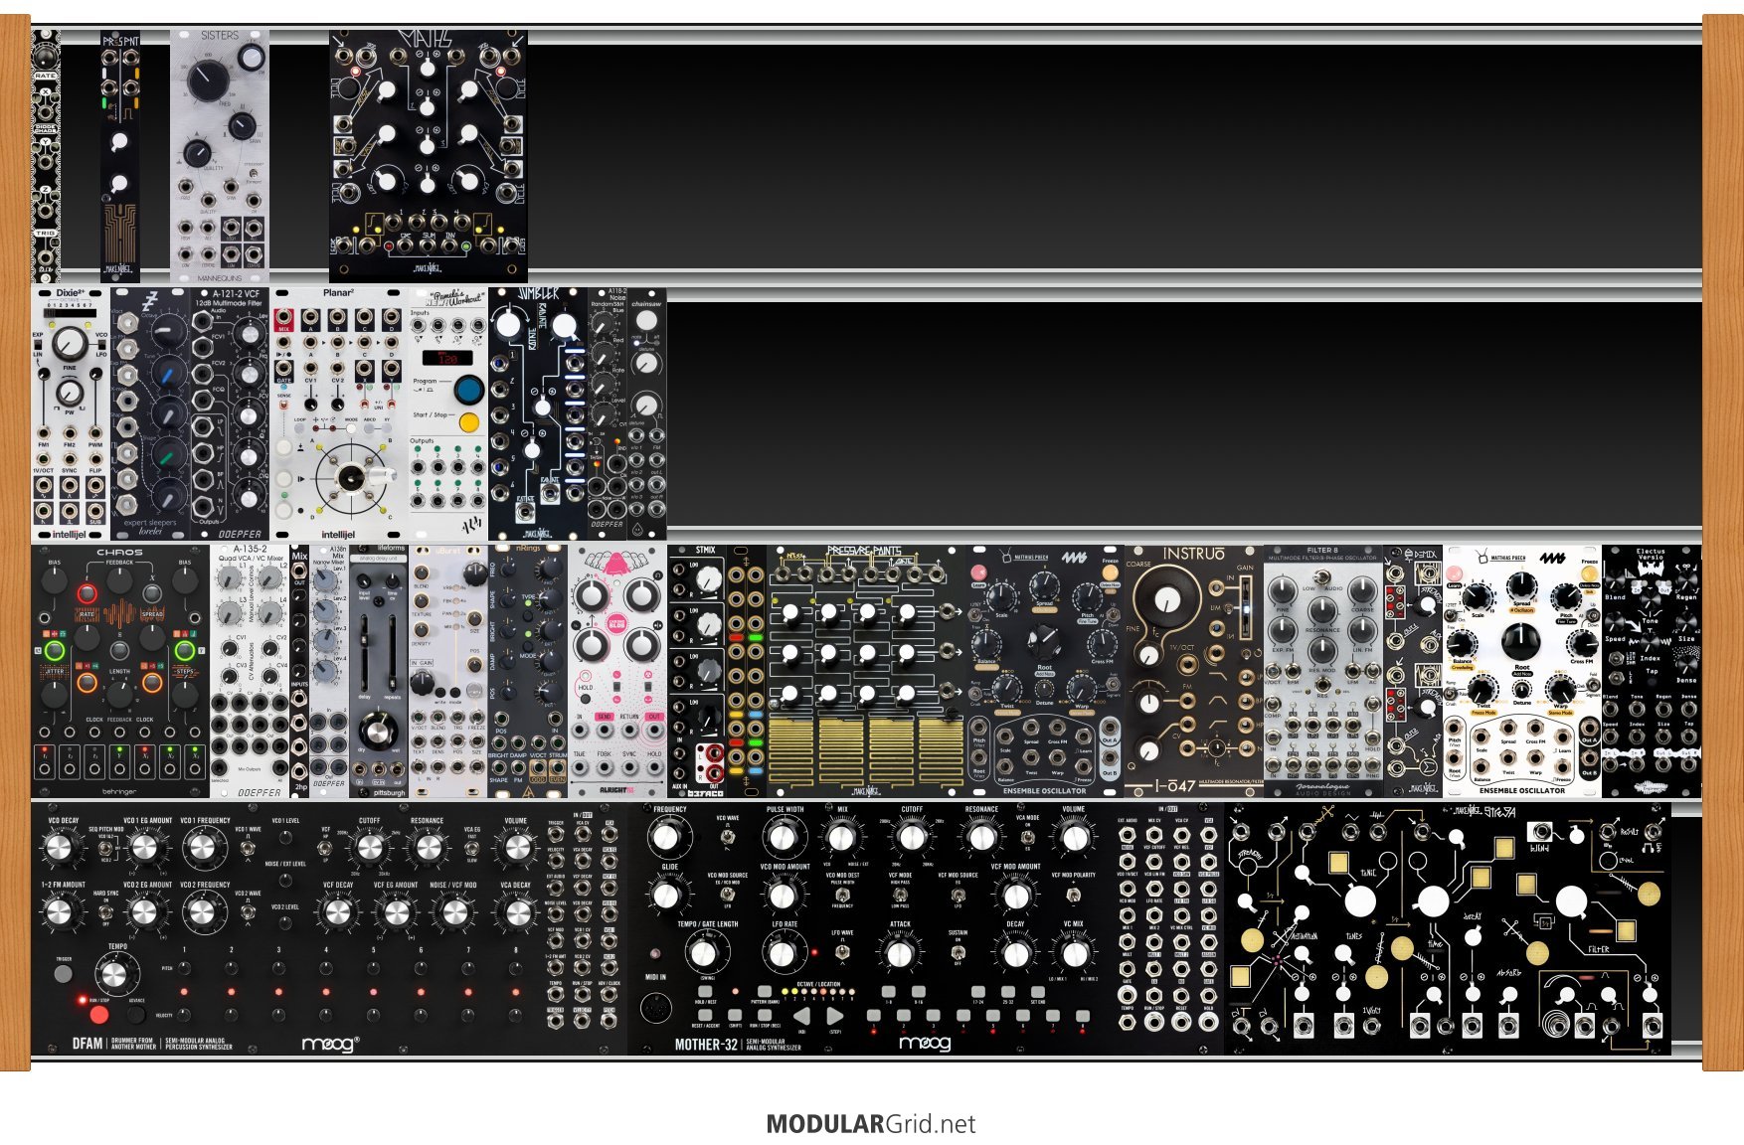The height and width of the screenshot is (1145, 1744).
Task: Click the Strega Filter knob
Action: tap(1572, 901)
